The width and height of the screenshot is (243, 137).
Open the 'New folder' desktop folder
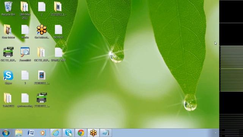click(x=8, y=32)
